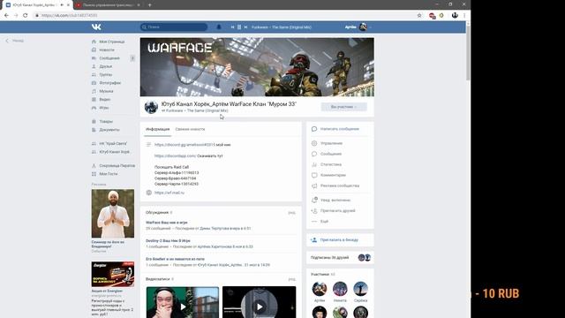Click the community avatar picture
This screenshot has height=318, width=565.
click(151, 108)
